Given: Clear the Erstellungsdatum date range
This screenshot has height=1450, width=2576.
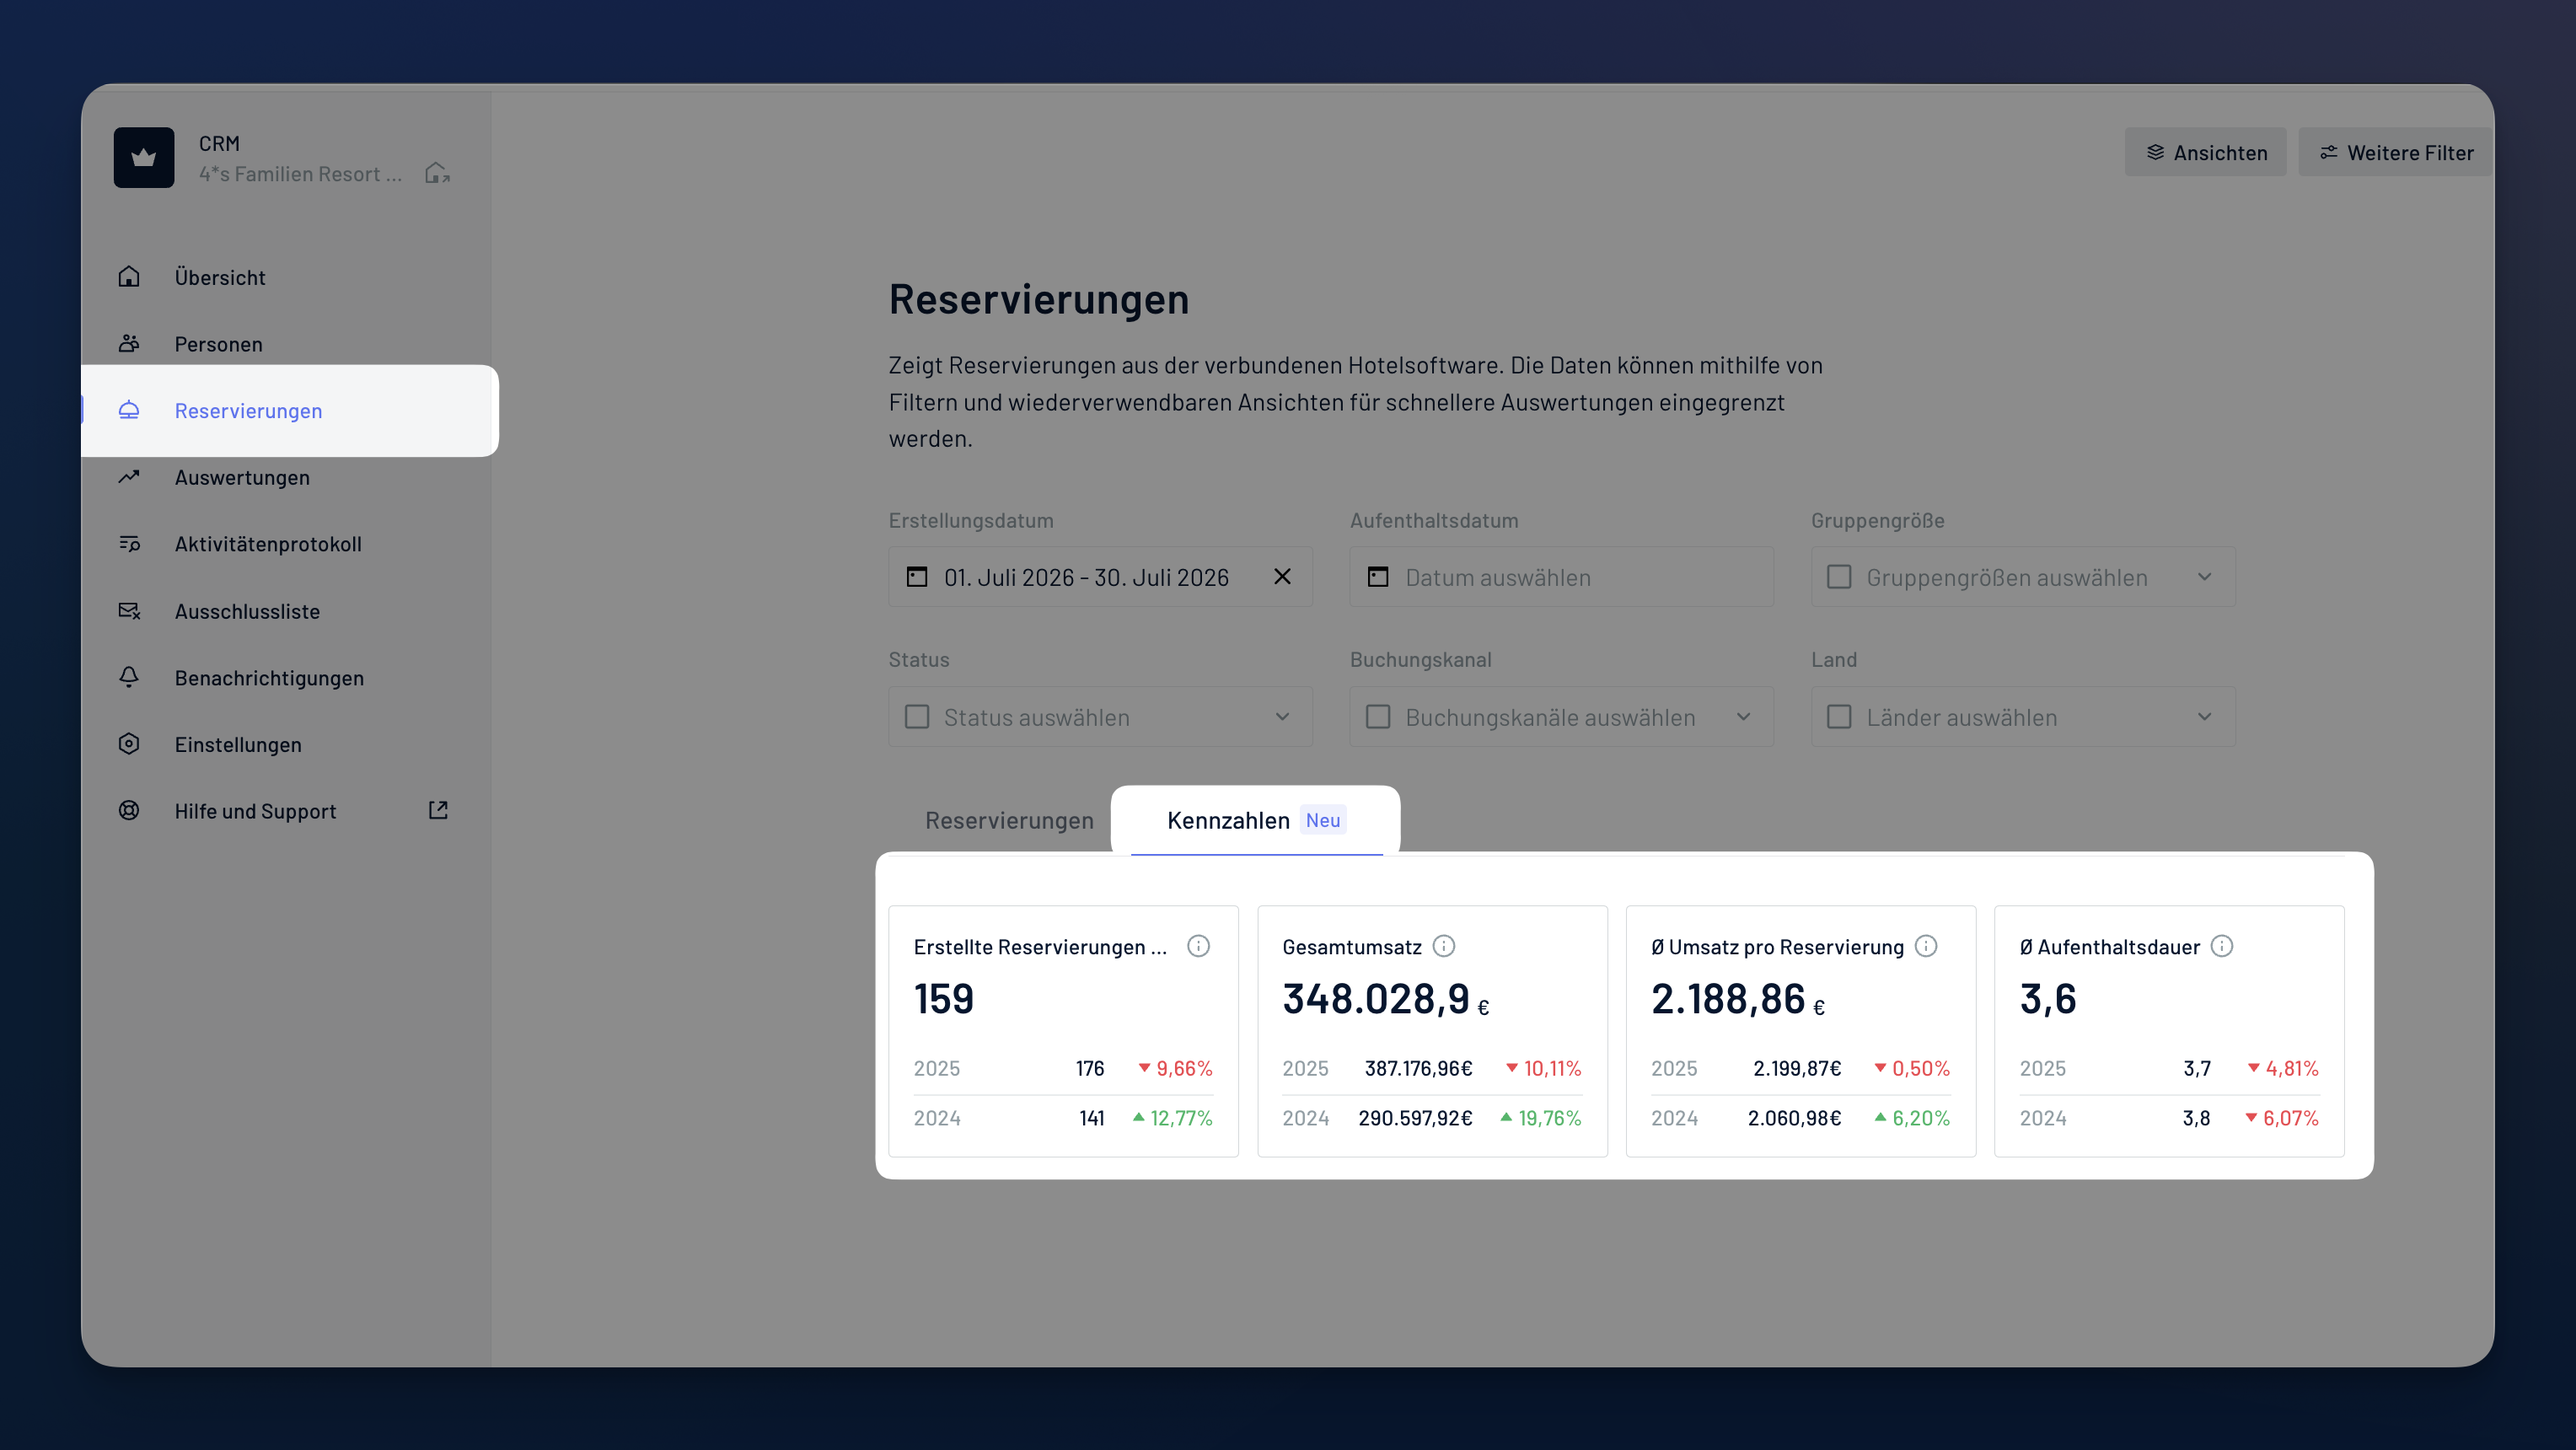Looking at the screenshot, I should (x=1282, y=577).
